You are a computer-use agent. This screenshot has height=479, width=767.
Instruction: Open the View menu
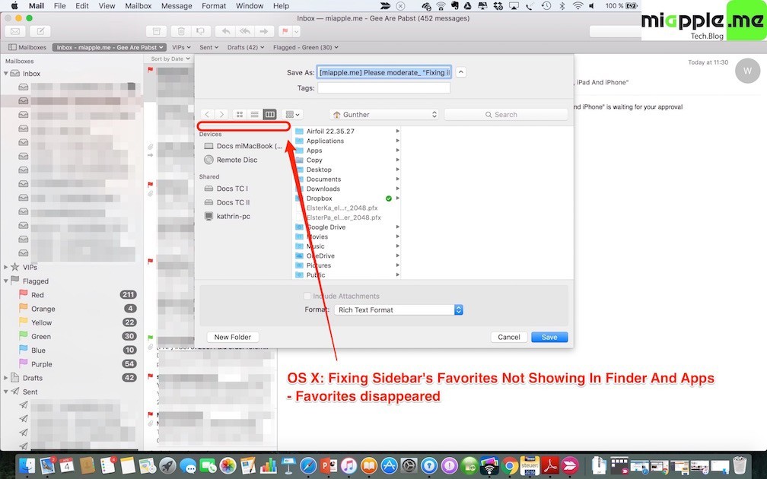107,6
